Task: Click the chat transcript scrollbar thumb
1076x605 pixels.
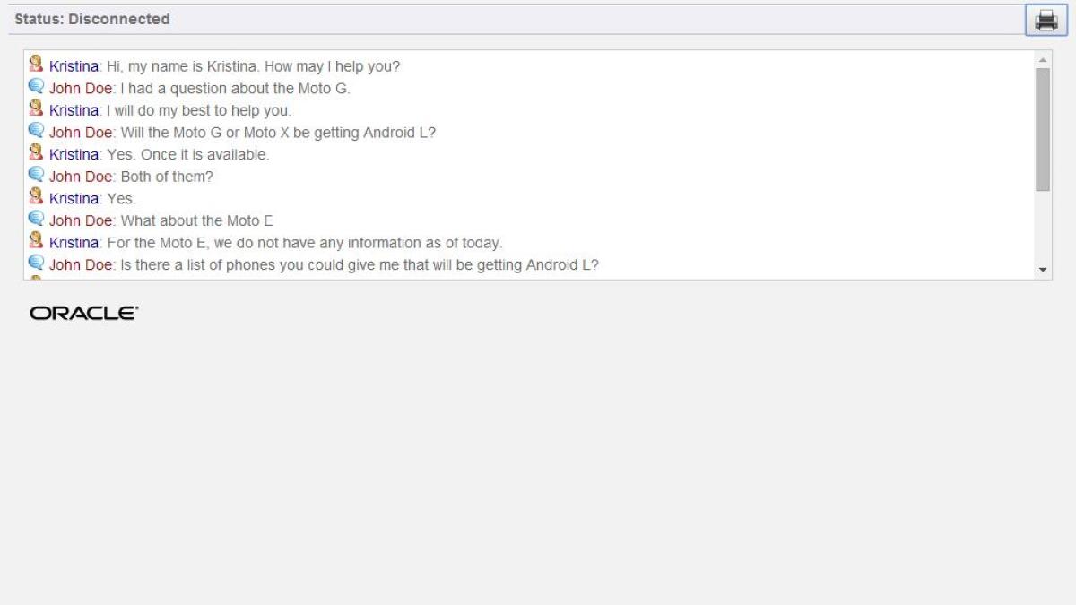Action: pos(1042,129)
